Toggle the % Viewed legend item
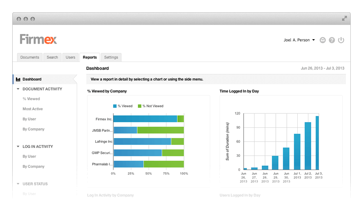Screen dimensions: 363x218 tap(123, 106)
